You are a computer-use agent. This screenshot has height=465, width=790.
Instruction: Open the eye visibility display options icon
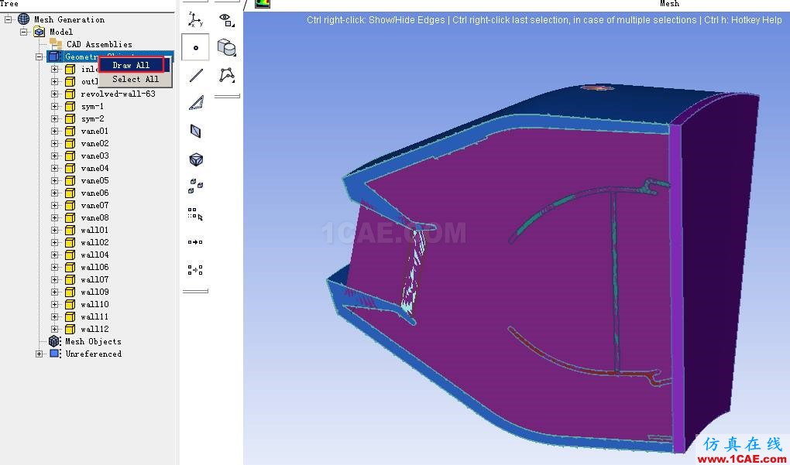click(x=227, y=20)
